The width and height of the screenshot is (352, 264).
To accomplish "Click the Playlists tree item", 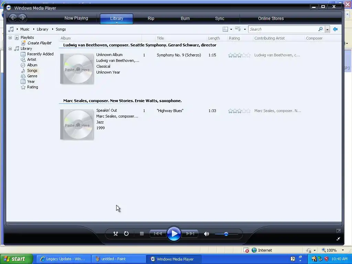I will click(27, 37).
